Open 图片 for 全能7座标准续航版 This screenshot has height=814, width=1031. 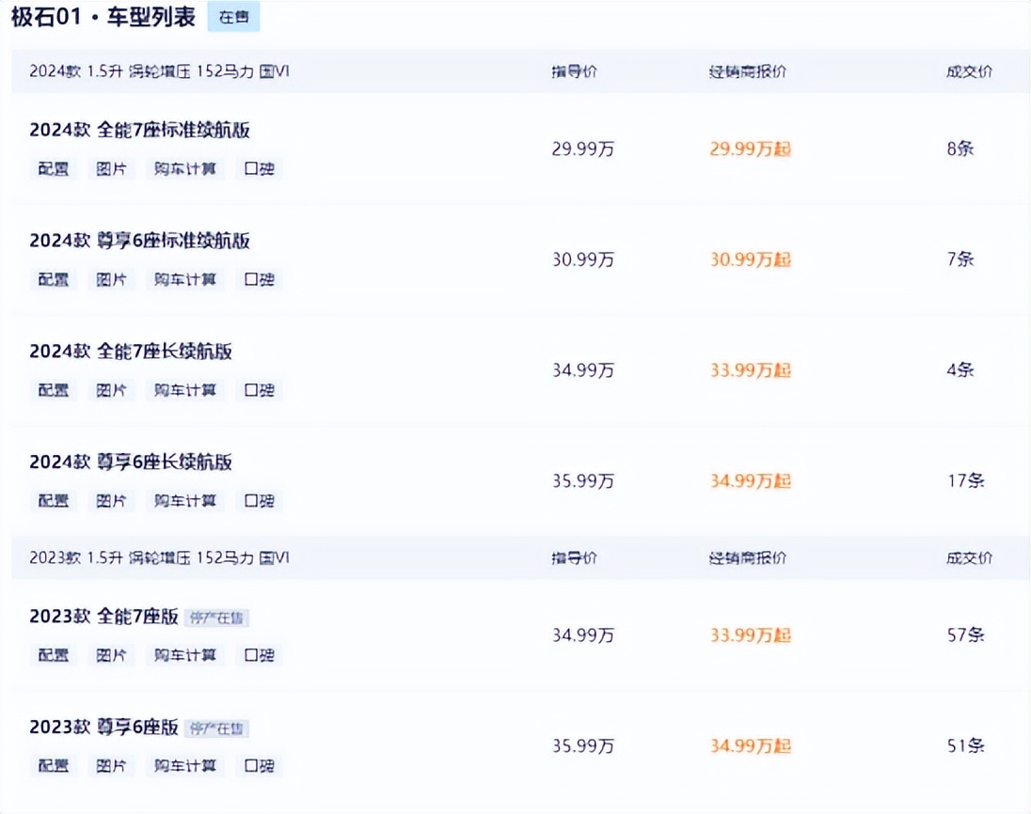111,169
